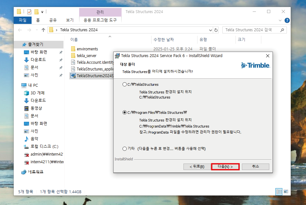Viewport: 306px width, 205px height.
Task: Open pinned 바탕 화면 under quick access
Action: [39, 52]
